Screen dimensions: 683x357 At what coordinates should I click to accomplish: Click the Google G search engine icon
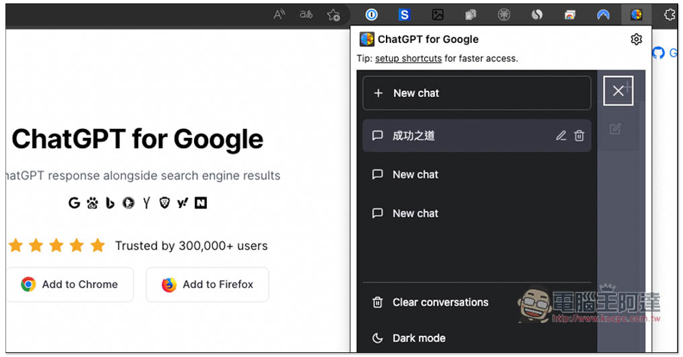point(74,203)
